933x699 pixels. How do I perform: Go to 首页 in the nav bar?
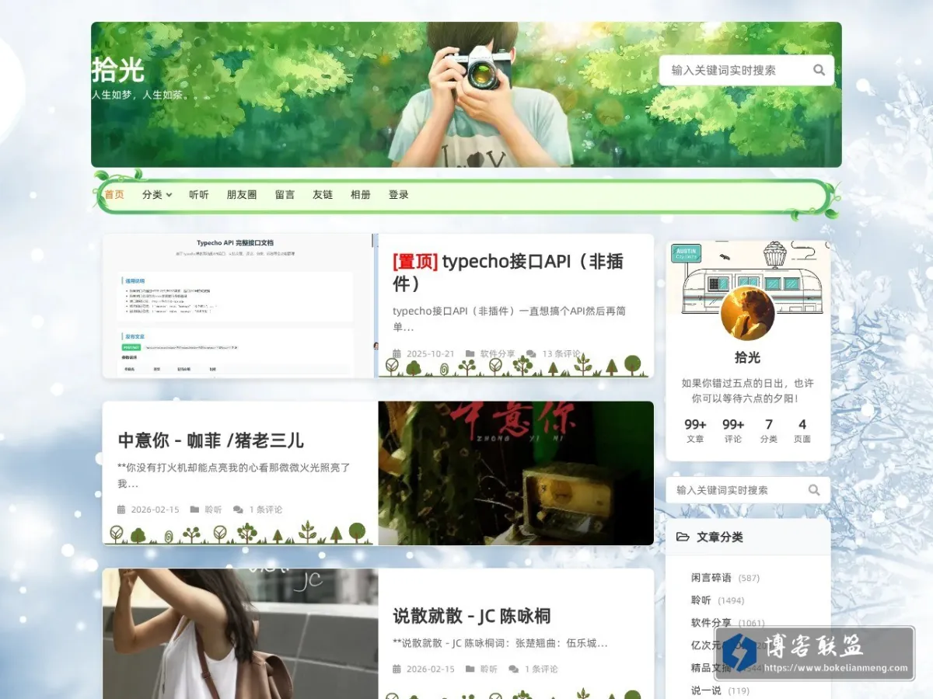point(114,195)
